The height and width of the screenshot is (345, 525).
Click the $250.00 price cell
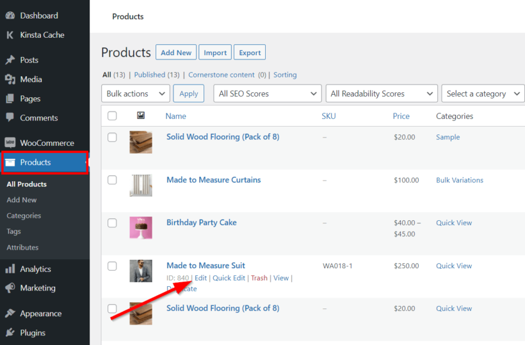(x=406, y=266)
